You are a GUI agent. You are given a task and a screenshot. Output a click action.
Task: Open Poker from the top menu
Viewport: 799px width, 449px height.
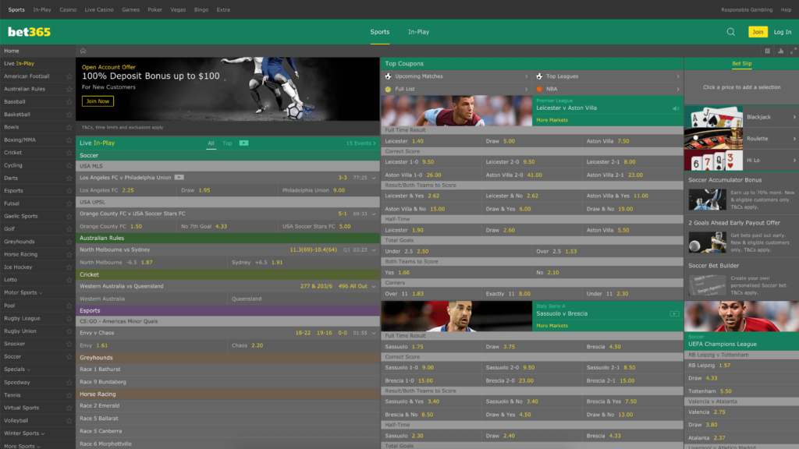[155, 9]
